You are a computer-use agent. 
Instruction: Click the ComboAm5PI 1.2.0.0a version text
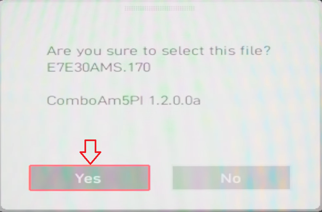click(x=124, y=101)
